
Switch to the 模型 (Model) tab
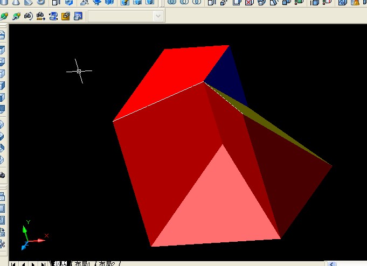(60, 264)
